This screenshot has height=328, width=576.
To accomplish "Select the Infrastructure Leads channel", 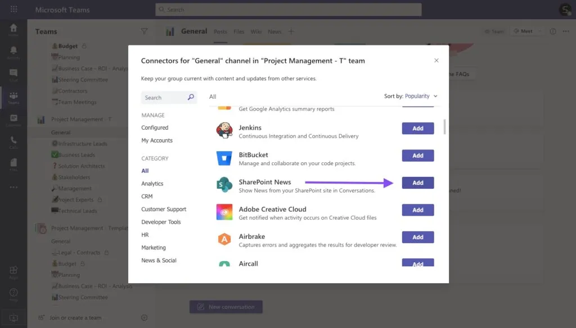I will [79, 144].
